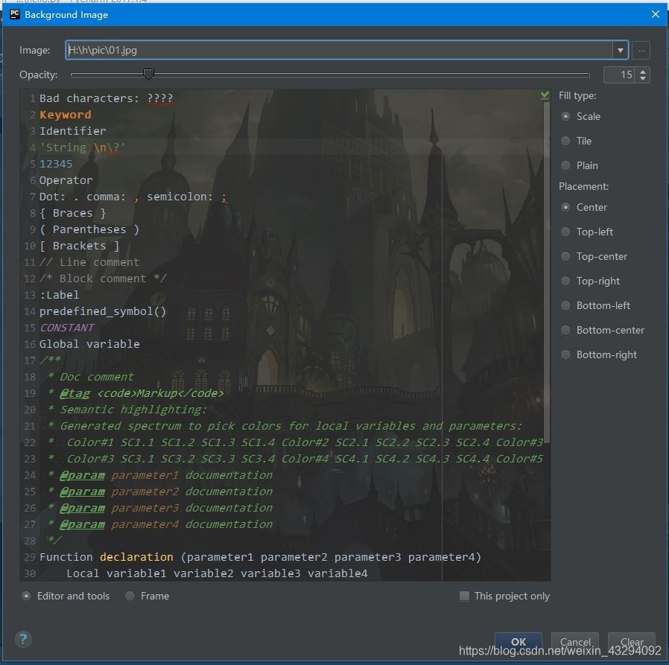Click the 'Local variable1 variable2' line
Image resolution: width=669 pixels, height=665 pixels.
click(217, 573)
